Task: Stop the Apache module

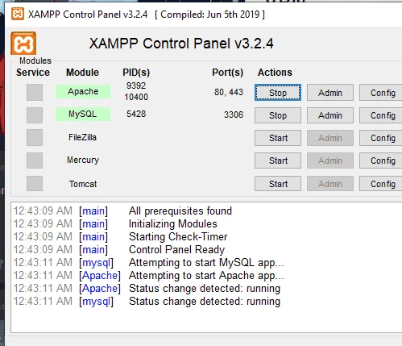Action: [x=278, y=93]
